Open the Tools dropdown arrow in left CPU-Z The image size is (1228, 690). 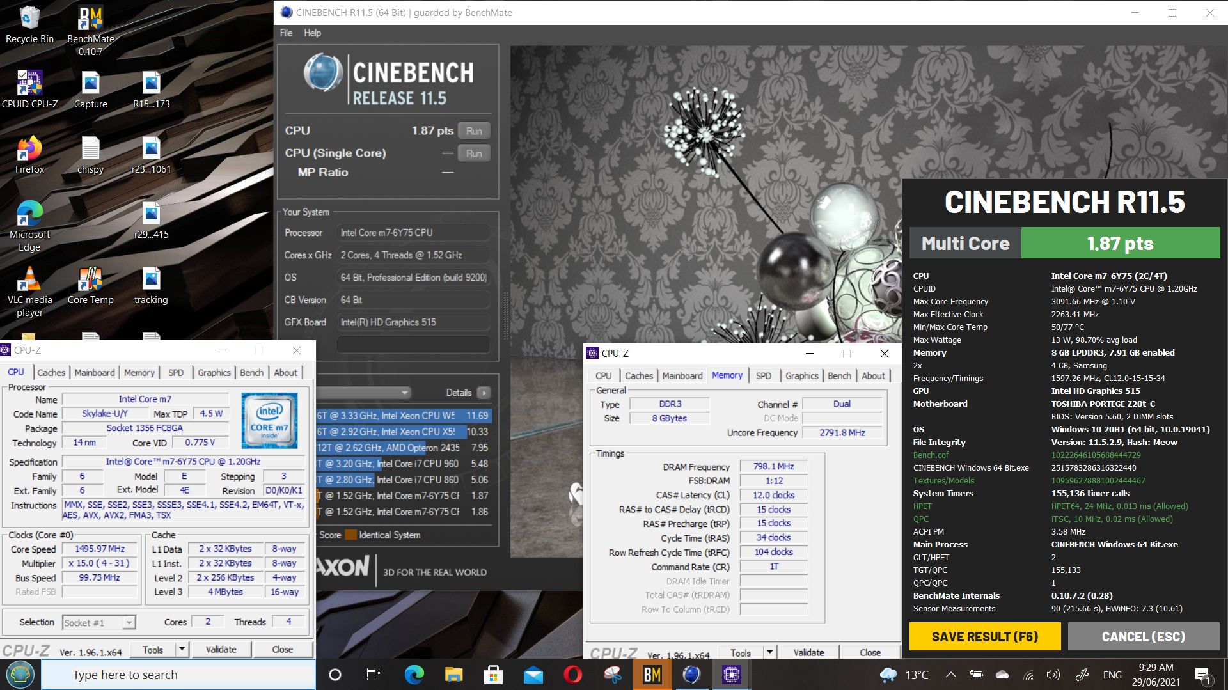(x=182, y=649)
